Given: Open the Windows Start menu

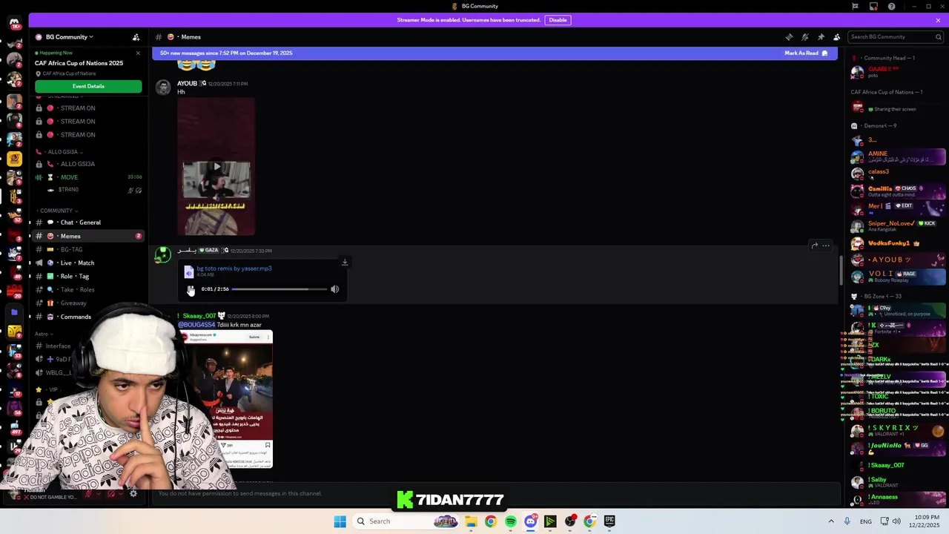Looking at the screenshot, I should 340,521.
